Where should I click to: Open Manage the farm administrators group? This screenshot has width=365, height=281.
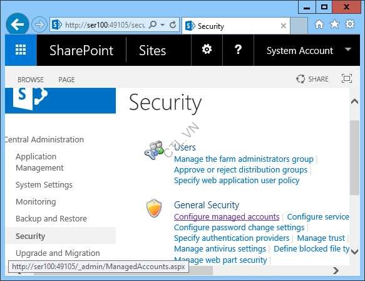point(244,159)
